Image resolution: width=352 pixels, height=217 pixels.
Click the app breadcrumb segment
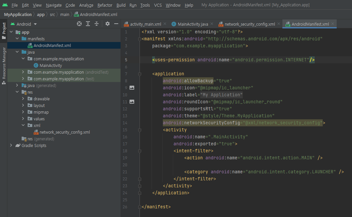(41, 14)
